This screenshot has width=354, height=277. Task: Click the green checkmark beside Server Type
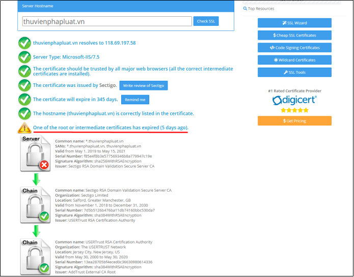pyautogui.click(x=24, y=57)
